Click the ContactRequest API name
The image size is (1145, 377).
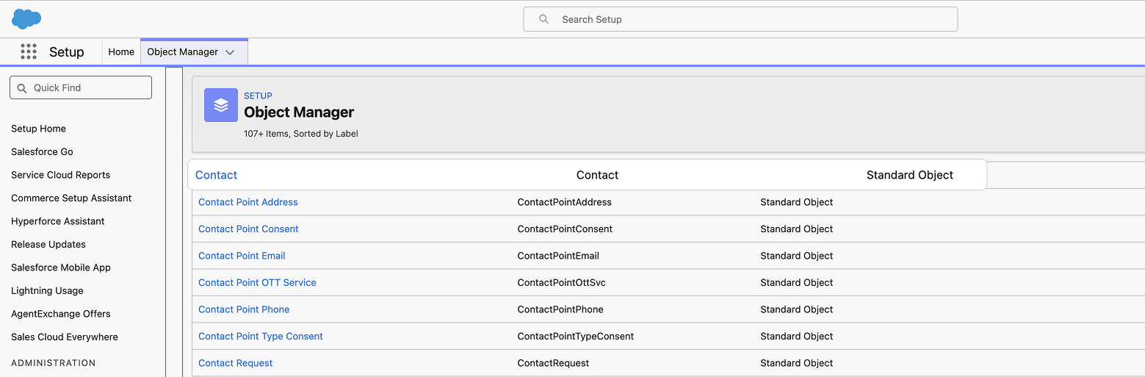coord(553,363)
